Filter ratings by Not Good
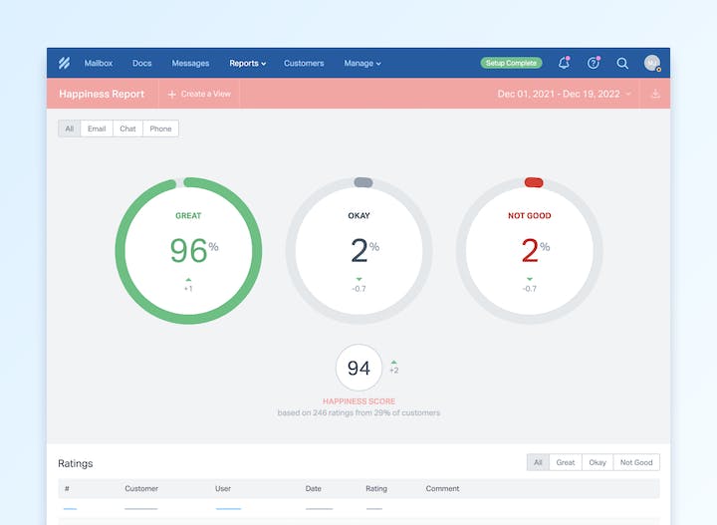The image size is (717, 525). tap(636, 462)
